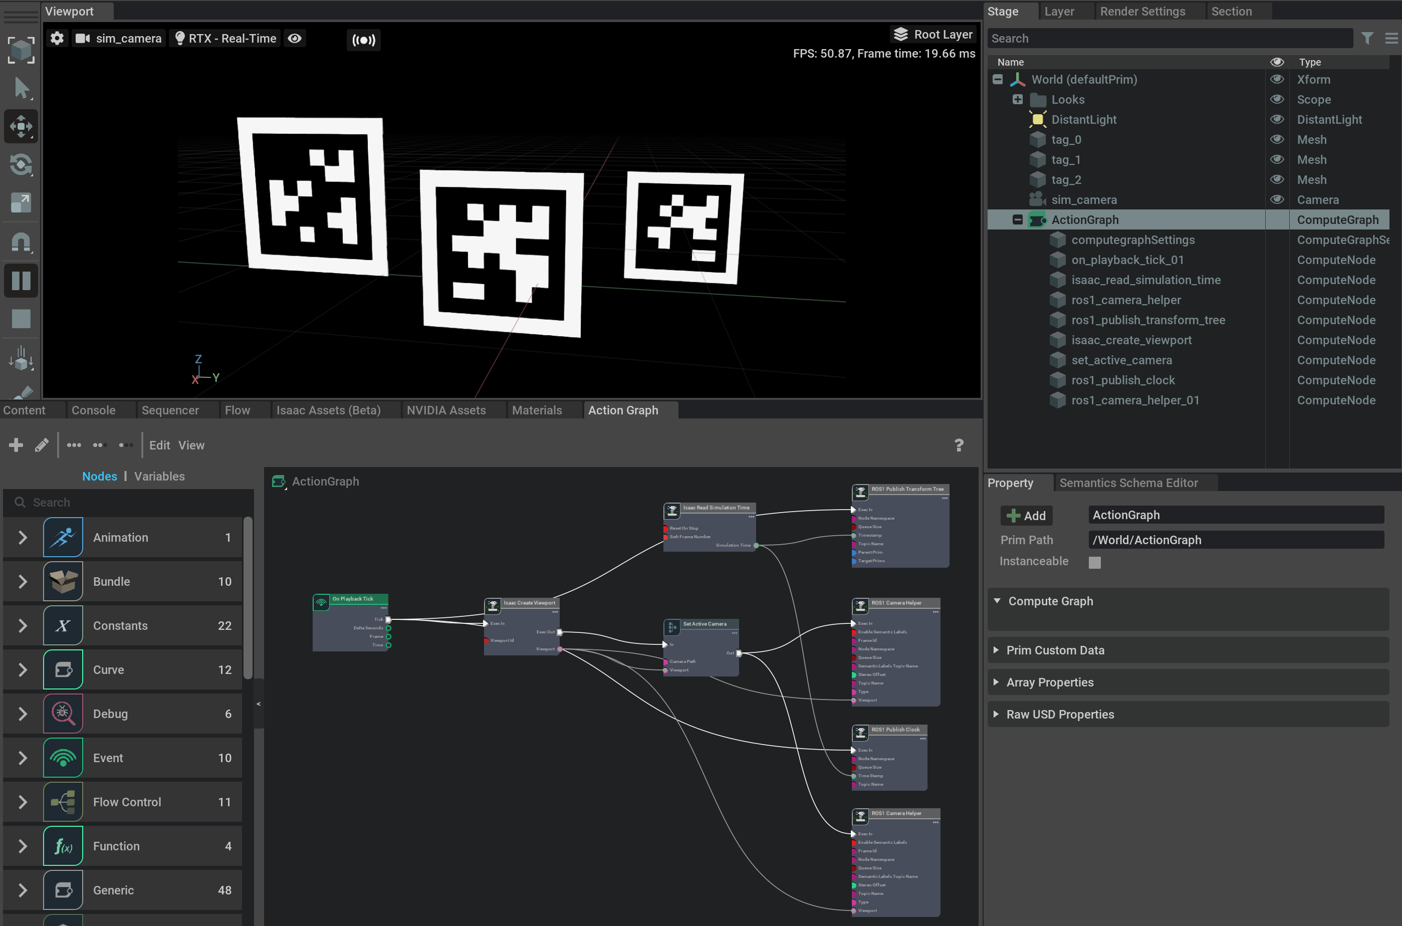The height and width of the screenshot is (926, 1402).
Task: Open viewport settings gear icon
Action: (x=57, y=39)
